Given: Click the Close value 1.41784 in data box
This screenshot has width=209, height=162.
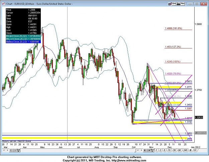Looking at the screenshot, I should click(32, 33).
